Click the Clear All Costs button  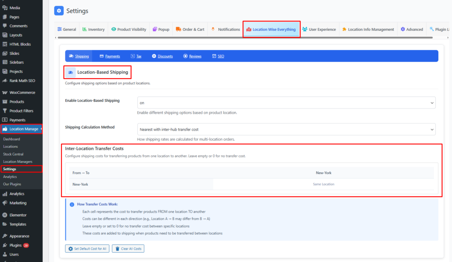point(128,249)
